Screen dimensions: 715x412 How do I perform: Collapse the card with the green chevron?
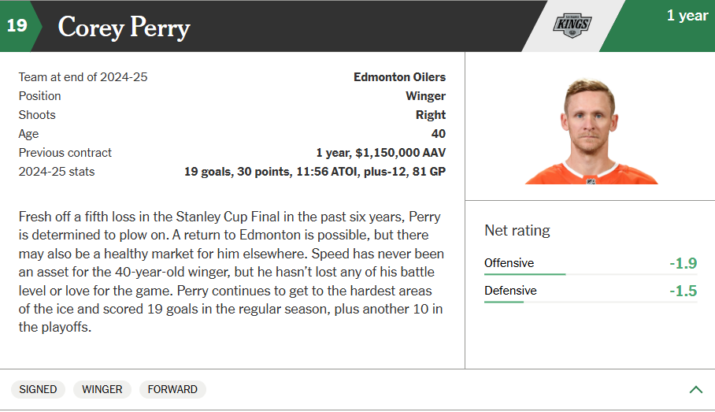[696, 389]
